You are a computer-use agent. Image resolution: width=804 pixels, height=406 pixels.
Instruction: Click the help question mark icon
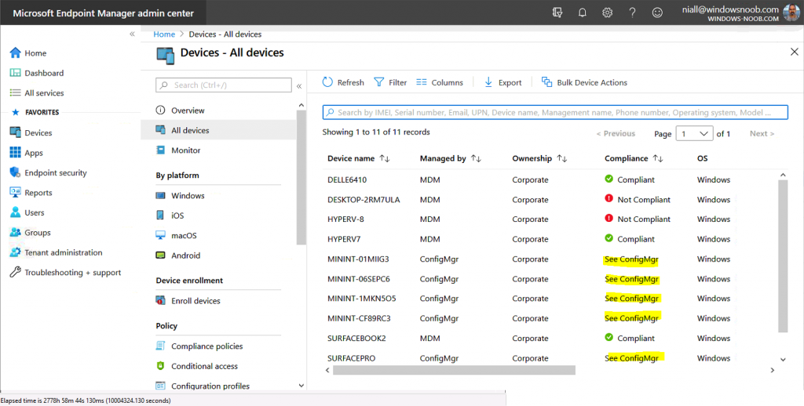632,13
